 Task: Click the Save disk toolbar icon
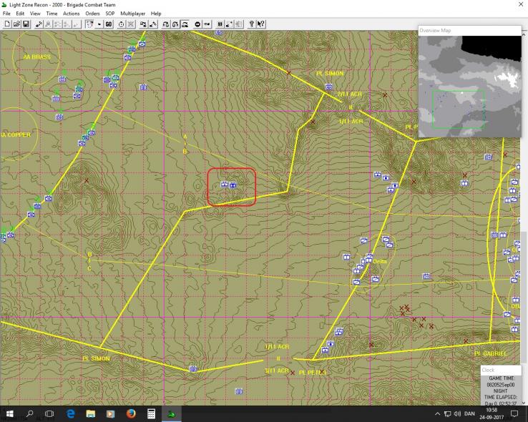(26, 24)
